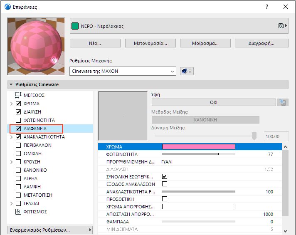Viewport: 296px width, 235px height.
Task: Click the 77 ΦΩΤΕΙΝΟΤΗΤΑ value
Action: (271, 154)
